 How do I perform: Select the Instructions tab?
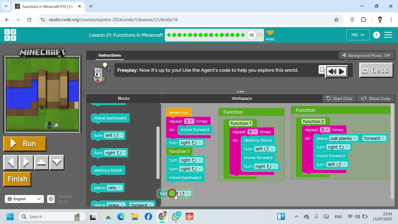[110, 55]
